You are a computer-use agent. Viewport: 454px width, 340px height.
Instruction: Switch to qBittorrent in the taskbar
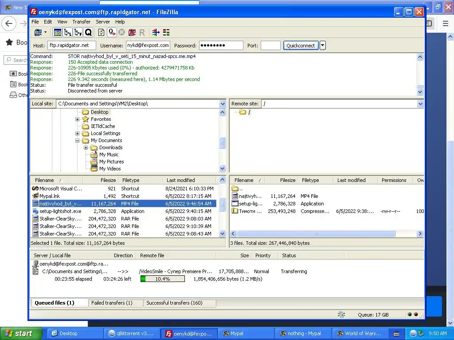[x=132, y=333]
